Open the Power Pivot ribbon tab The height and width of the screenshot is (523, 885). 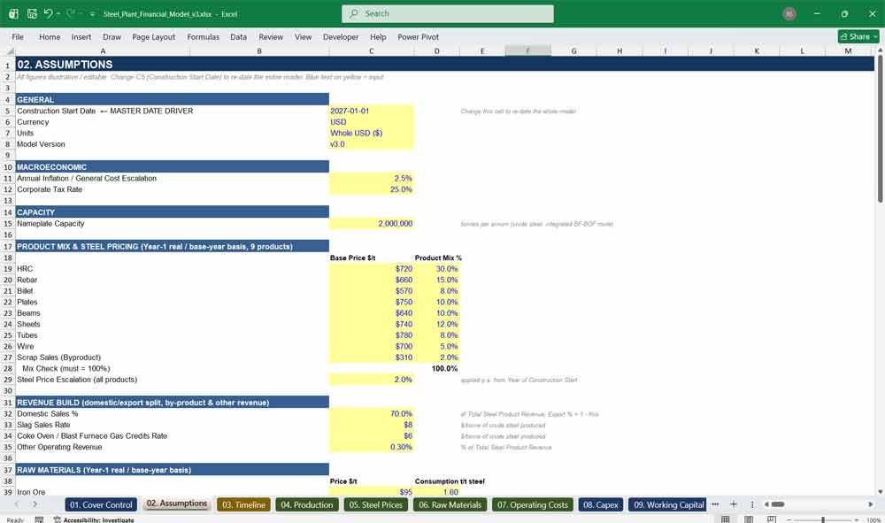pos(419,36)
